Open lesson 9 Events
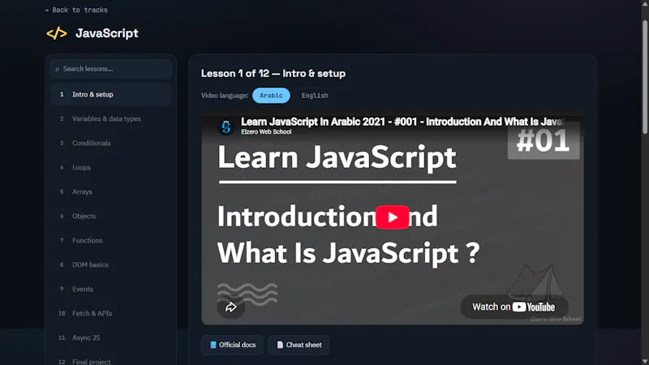 click(x=111, y=289)
